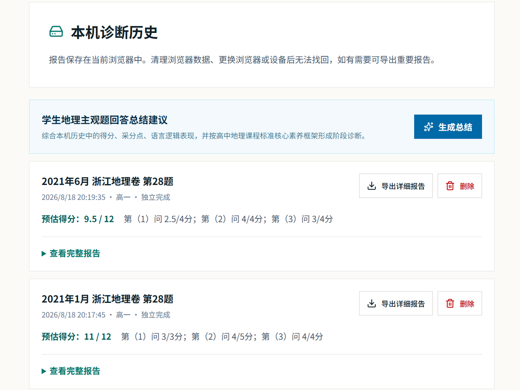Screen dimensions: 520x390
Task: Click download icon for 2021年6月 report
Action: [371, 186]
